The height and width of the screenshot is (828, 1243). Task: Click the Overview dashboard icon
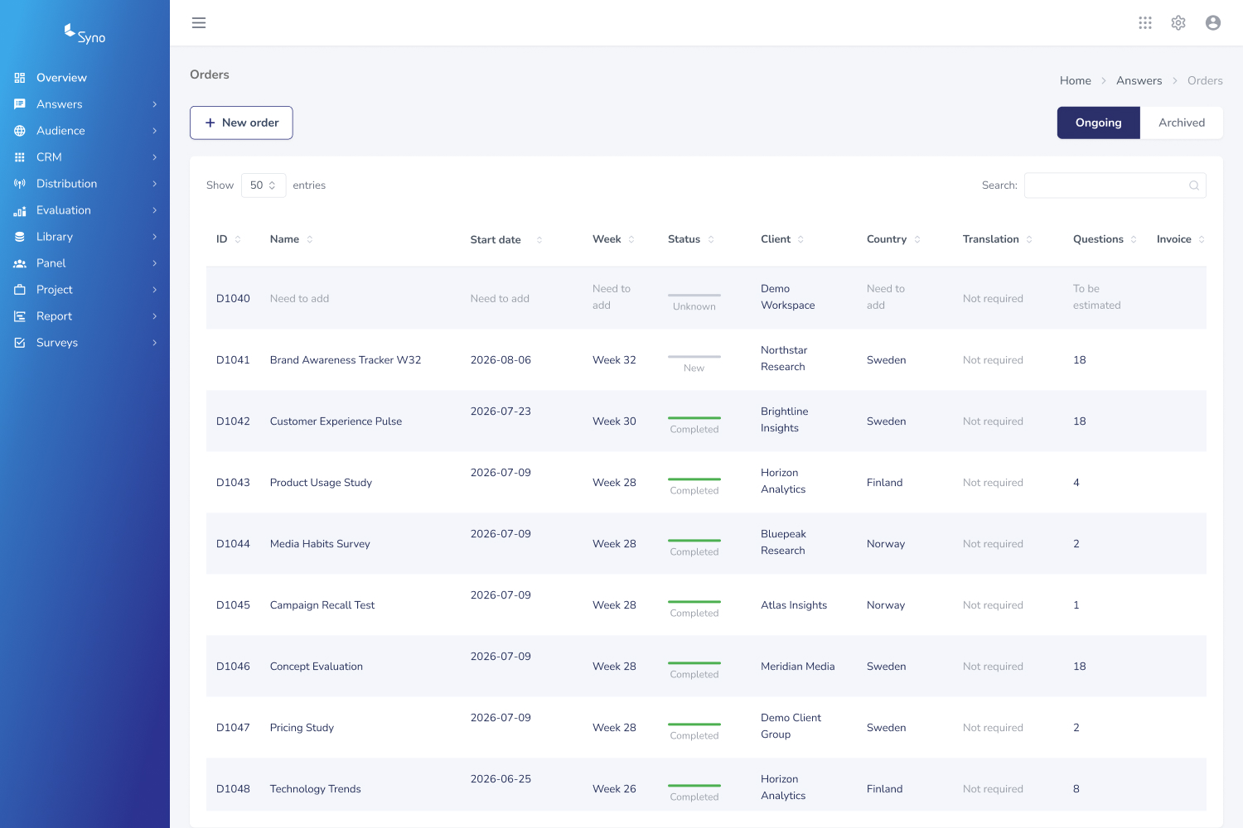pyautogui.click(x=20, y=78)
